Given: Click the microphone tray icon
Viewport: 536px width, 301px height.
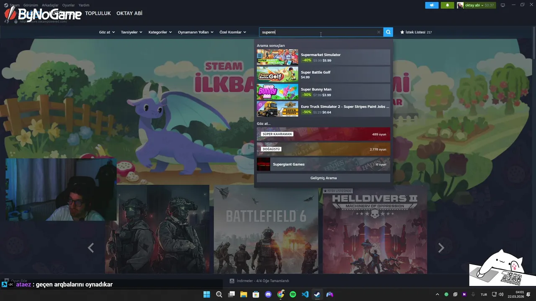Looking at the screenshot, I should click(473, 294).
